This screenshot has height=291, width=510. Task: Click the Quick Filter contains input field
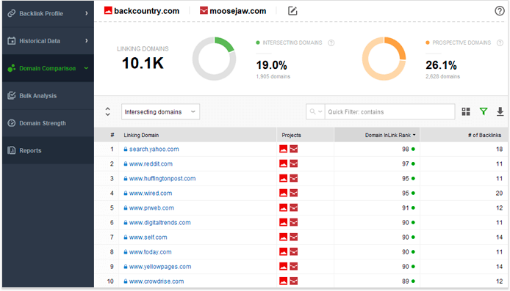(389, 111)
